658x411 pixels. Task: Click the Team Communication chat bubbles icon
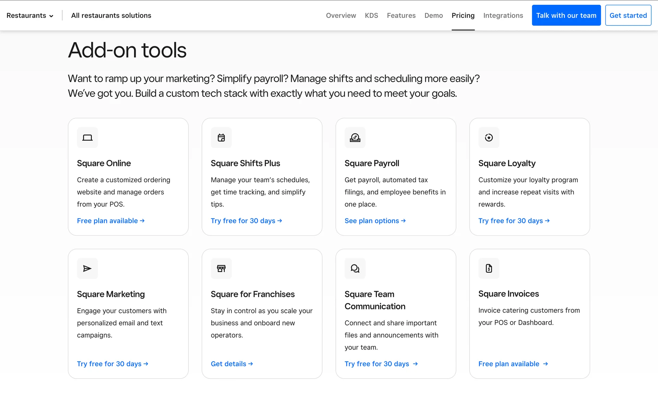coord(355,269)
